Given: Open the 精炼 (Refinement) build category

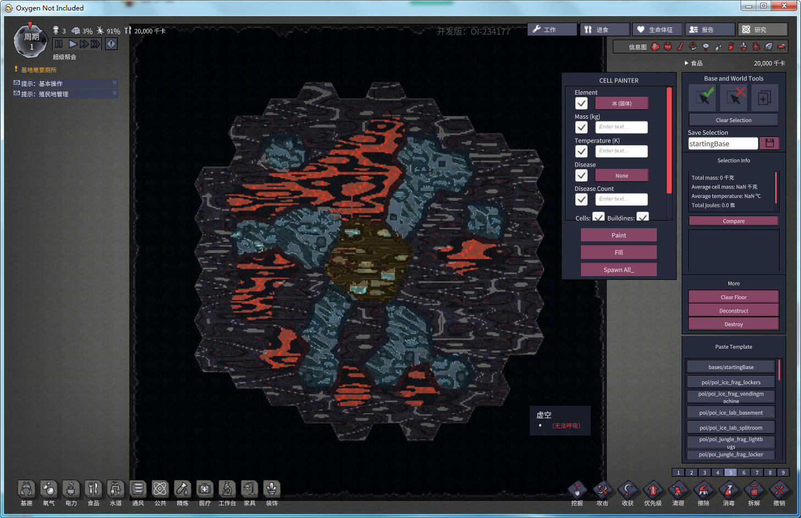Looking at the screenshot, I should (183, 489).
